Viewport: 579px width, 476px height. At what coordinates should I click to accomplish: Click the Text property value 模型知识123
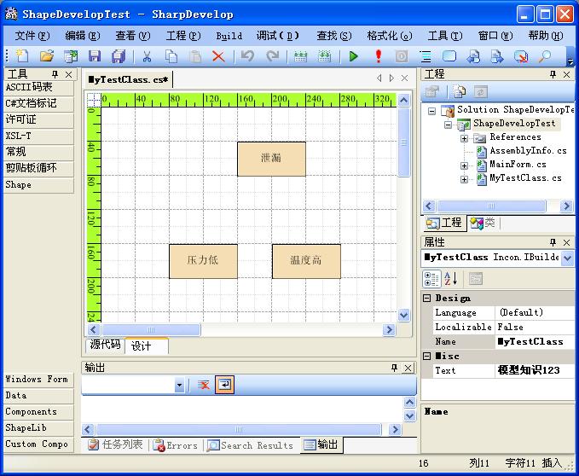click(534, 370)
